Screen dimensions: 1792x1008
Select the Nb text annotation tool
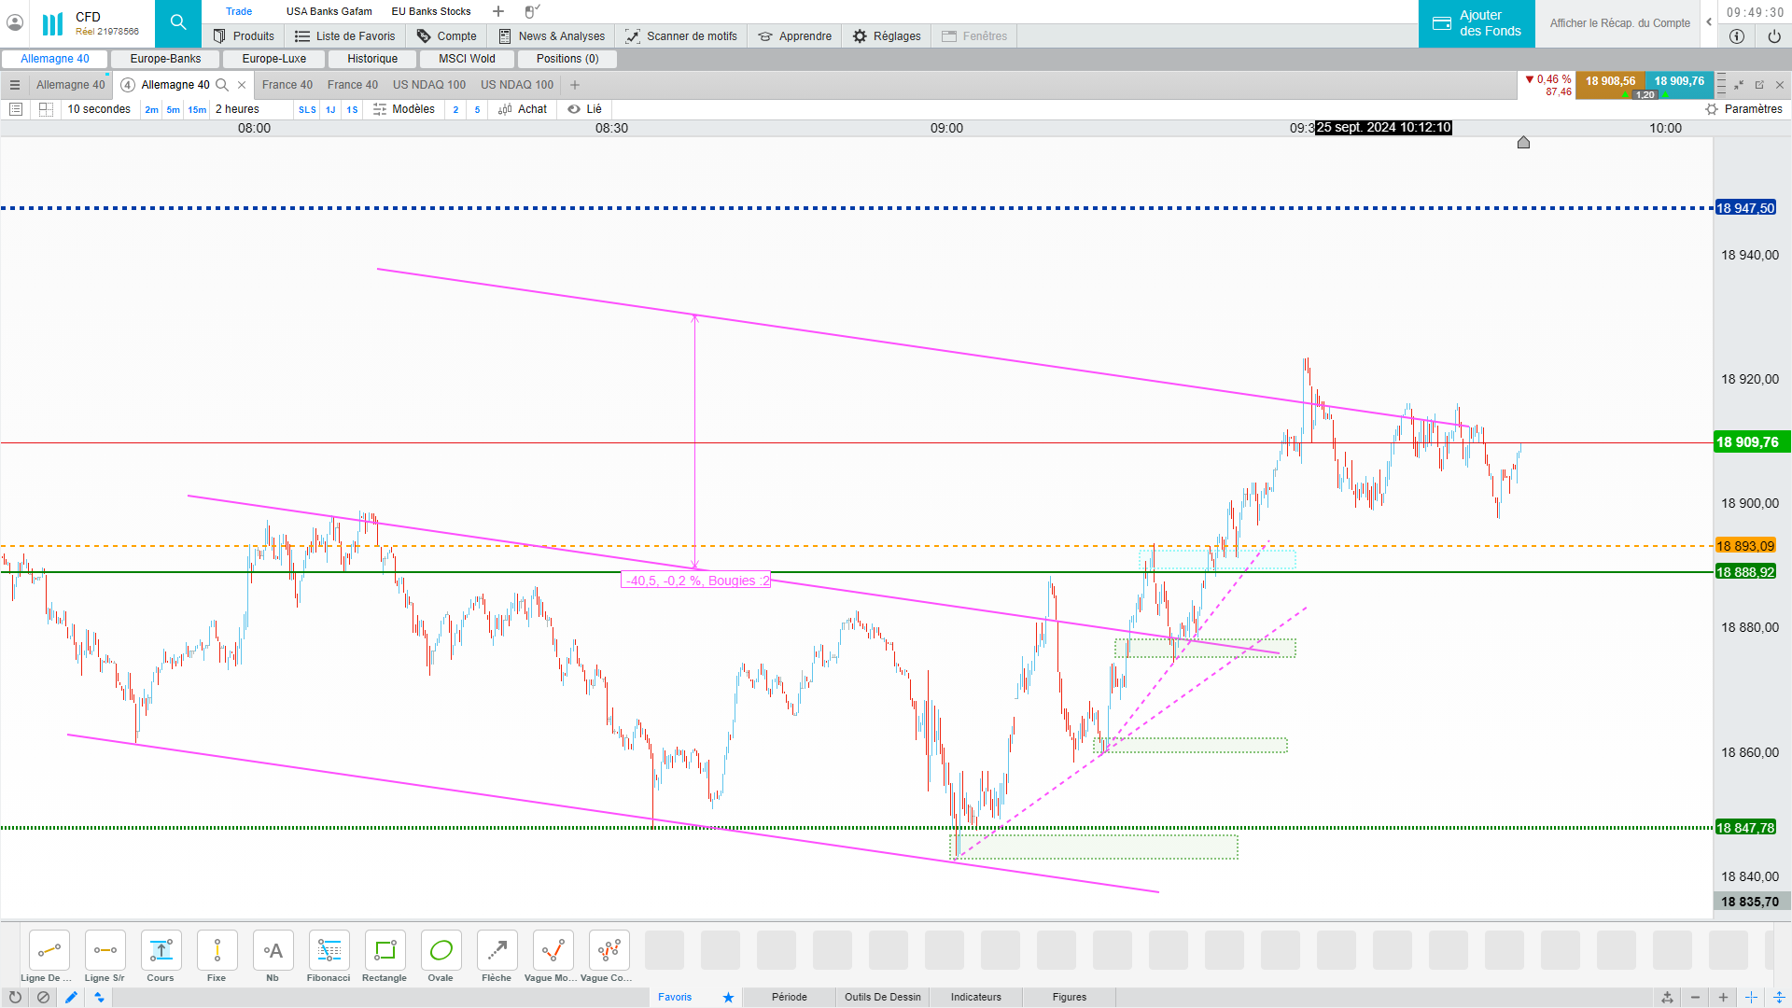273,951
